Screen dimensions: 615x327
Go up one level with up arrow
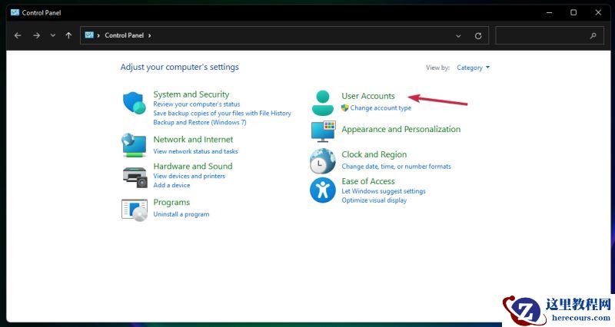click(68, 35)
